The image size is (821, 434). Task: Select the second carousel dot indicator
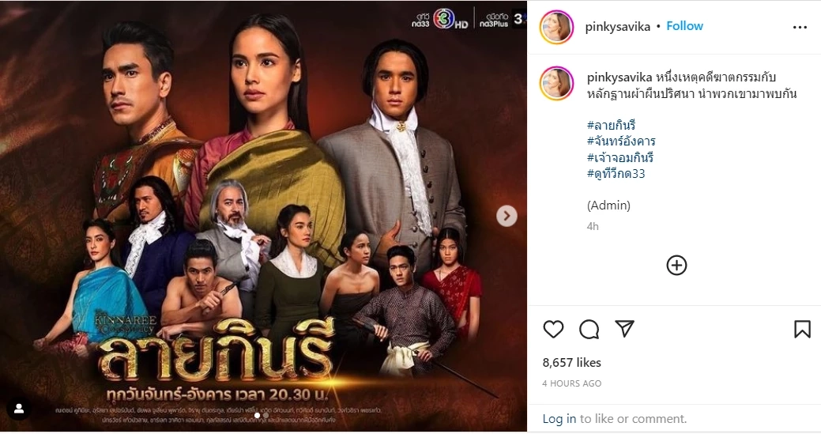266,415
